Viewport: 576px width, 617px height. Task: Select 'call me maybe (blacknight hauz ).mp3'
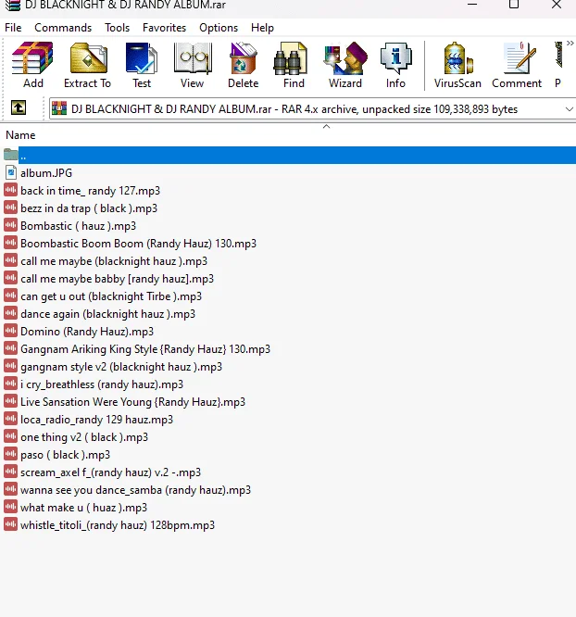(114, 261)
